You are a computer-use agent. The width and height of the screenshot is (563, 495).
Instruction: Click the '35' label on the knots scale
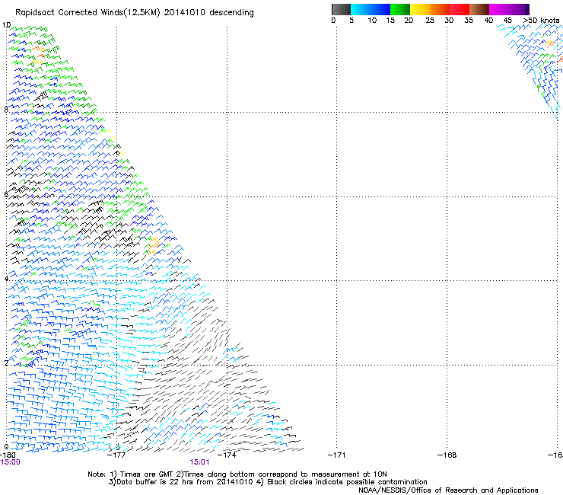pos(469,21)
